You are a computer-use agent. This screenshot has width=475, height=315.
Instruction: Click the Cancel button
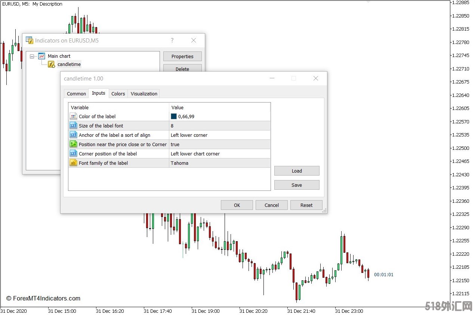[x=272, y=205]
